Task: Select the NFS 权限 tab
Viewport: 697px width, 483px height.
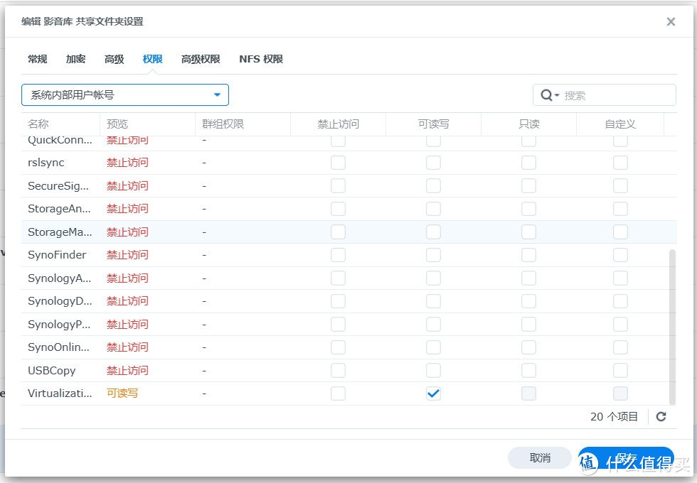Action: (x=261, y=59)
